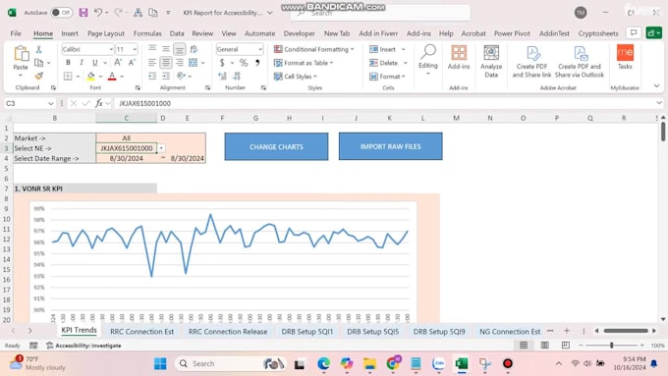Expand the Delete cells dropdown
The width and height of the screenshot is (668, 376).
click(405, 63)
